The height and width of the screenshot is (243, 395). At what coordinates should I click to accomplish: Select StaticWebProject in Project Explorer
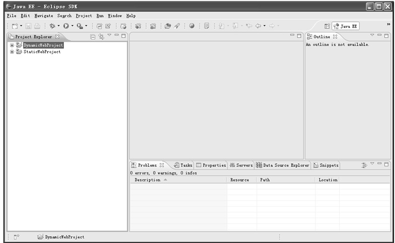point(42,52)
